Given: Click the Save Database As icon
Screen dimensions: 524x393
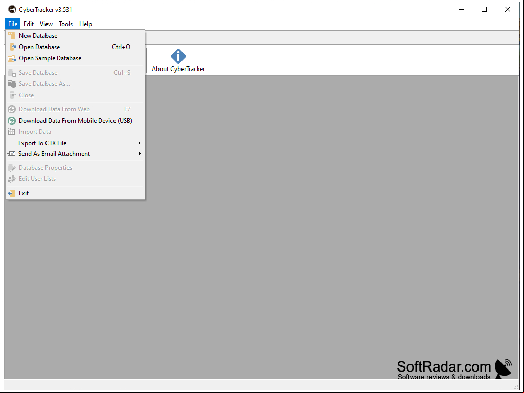Looking at the screenshot, I should coord(12,83).
